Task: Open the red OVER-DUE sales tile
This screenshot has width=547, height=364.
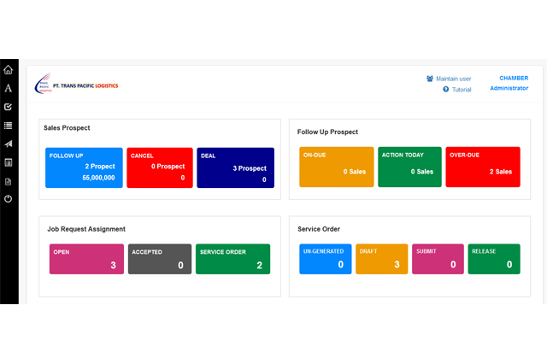Action: (x=483, y=167)
